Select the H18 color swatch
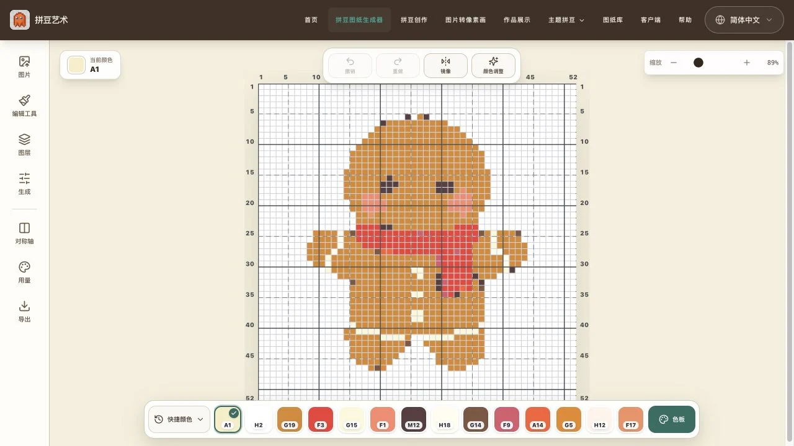The image size is (794, 446). coord(445,419)
